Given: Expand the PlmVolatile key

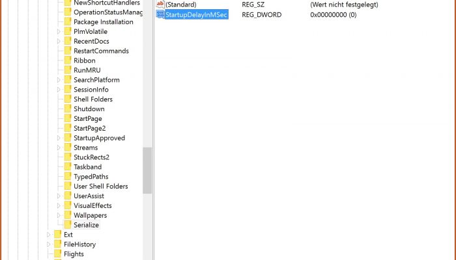Looking at the screenshot, I should coord(59,31).
